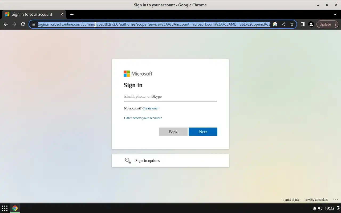Go back using the browser back arrow
Screen dimensions: 341x213
click(x=6, y=24)
